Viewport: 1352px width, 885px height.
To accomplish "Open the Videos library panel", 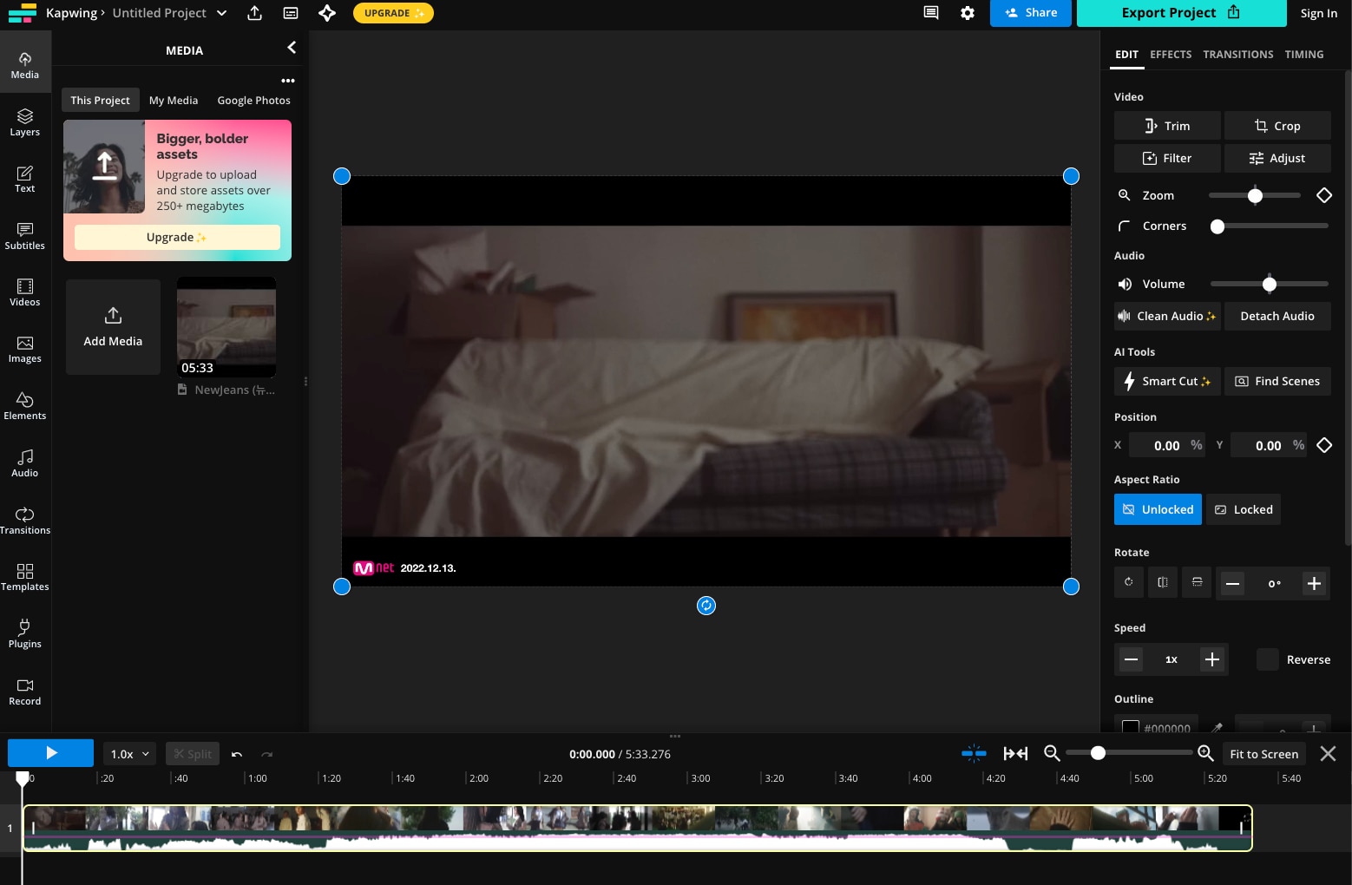I will (25, 292).
